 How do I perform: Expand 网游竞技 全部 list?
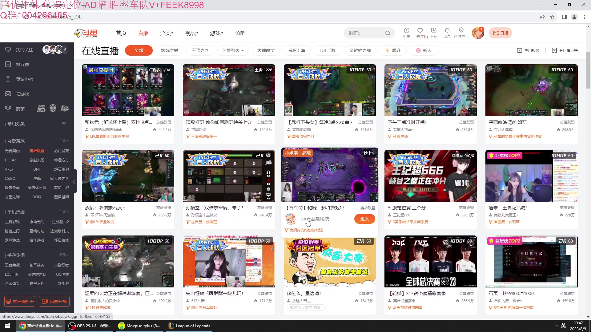(64, 140)
